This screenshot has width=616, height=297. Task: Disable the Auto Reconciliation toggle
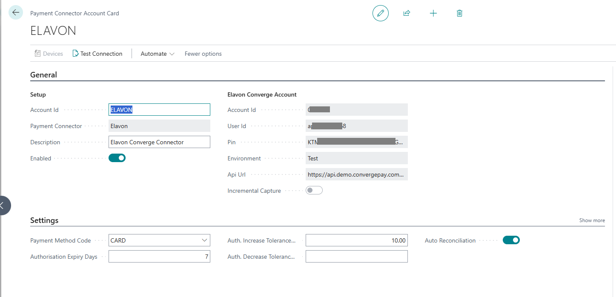click(511, 240)
